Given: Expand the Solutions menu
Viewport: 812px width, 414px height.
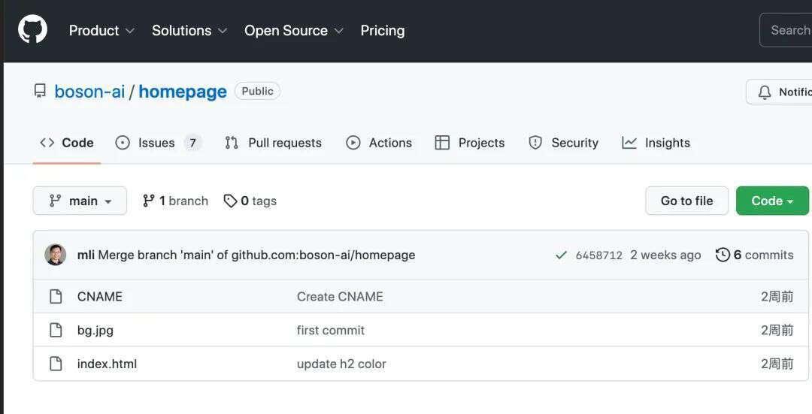Looking at the screenshot, I should pyautogui.click(x=189, y=31).
